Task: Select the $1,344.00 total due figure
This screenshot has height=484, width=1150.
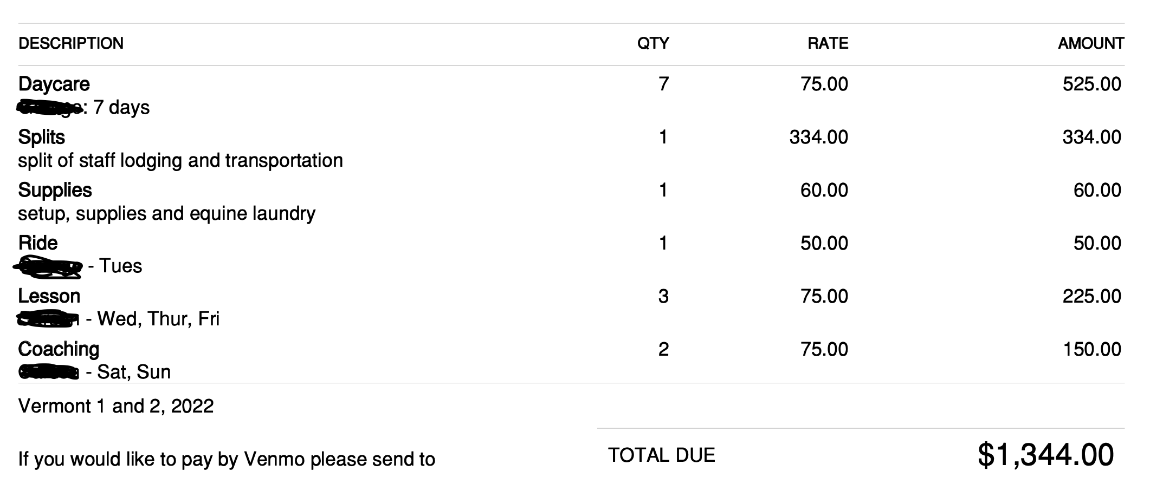Action: coord(1045,455)
